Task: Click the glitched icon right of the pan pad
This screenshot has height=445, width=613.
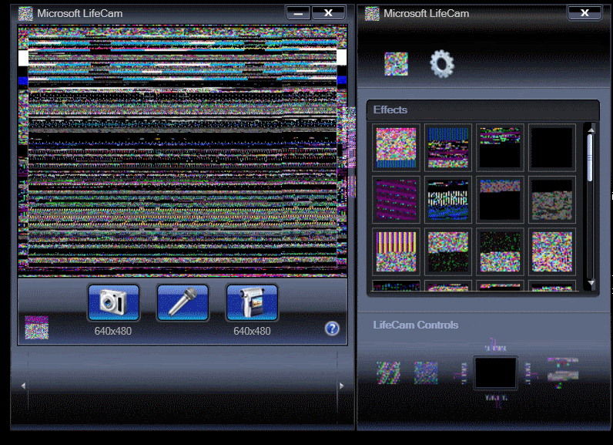Action: pyautogui.click(x=563, y=373)
